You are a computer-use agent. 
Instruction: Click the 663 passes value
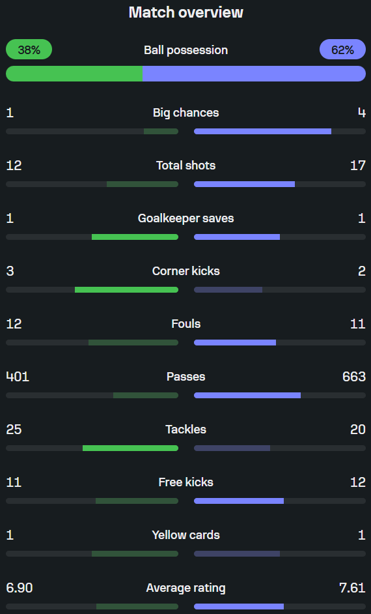click(354, 377)
